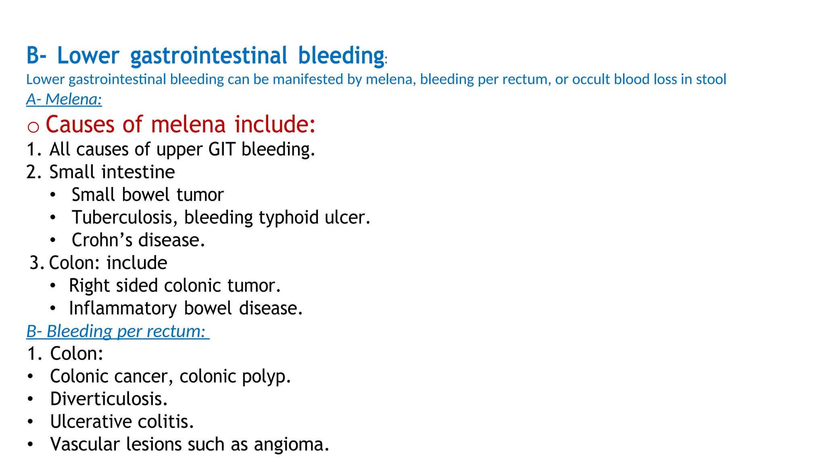Click the bullet beside 'Crohn's disease.'
The width and height of the screenshot is (826, 464).
pos(53,240)
